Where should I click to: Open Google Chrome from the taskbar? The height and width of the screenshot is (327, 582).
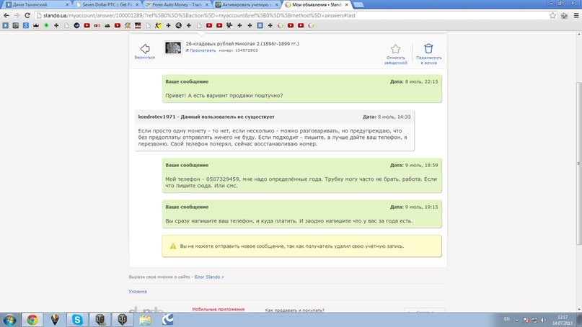pyautogui.click(x=32, y=319)
